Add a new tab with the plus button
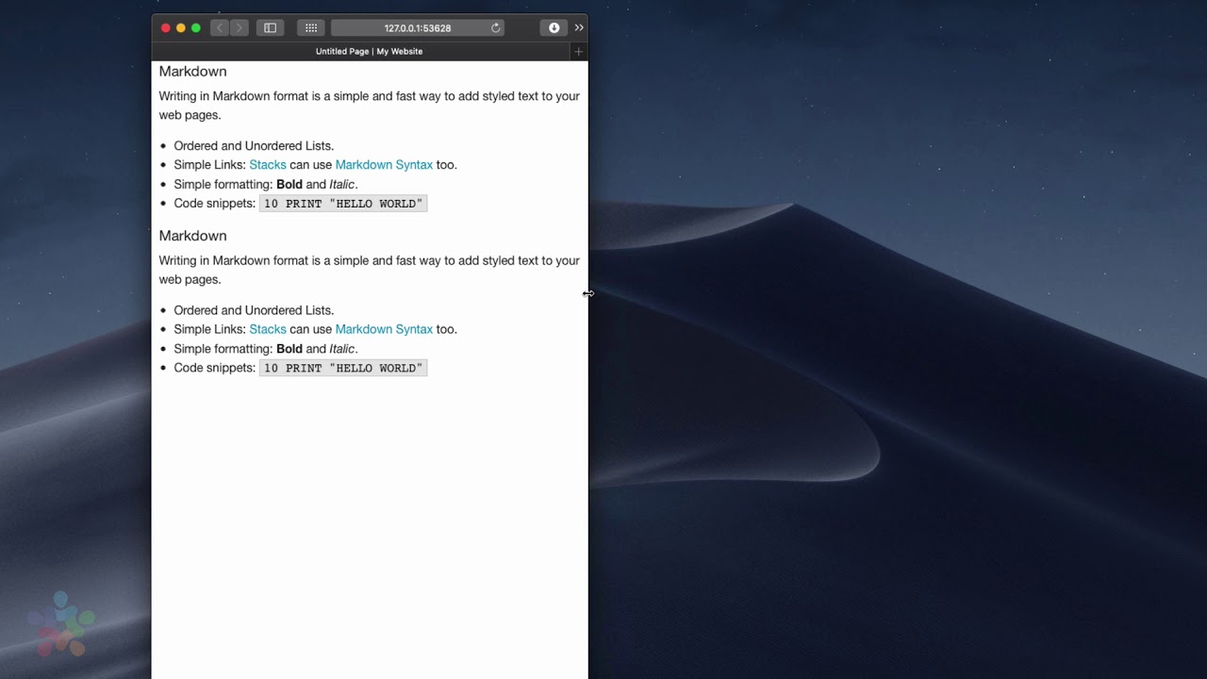 pyautogui.click(x=578, y=52)
